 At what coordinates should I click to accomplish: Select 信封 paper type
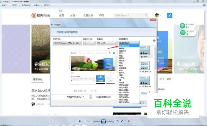tap(129, 75)
